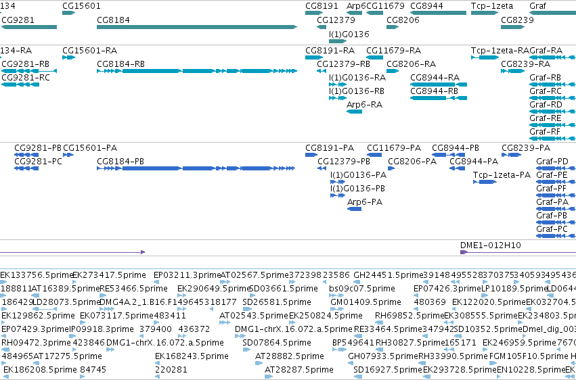The image size is (576, 380).
Task: Select the CG8184 gene bar
Action: [197, 27]
